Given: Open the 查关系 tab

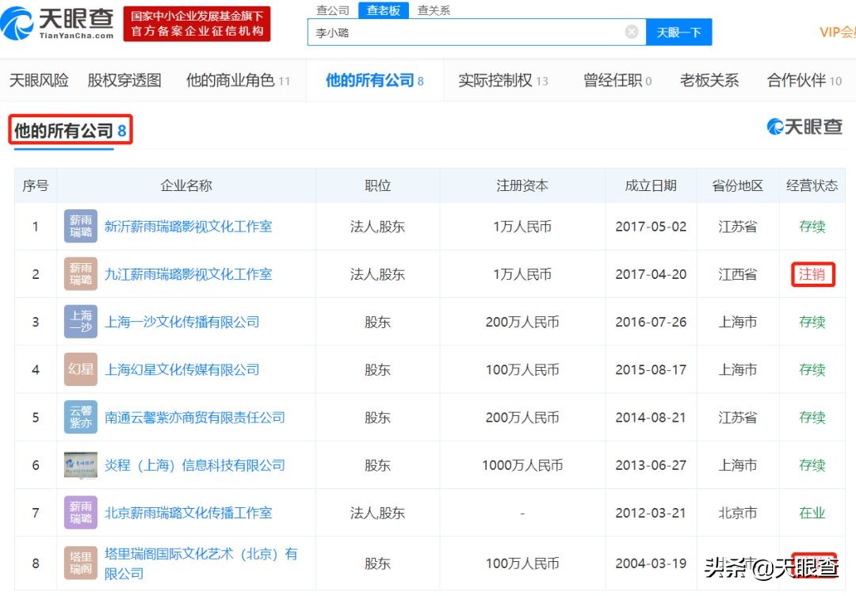Looking at the screenshot, I should point(433,10).
